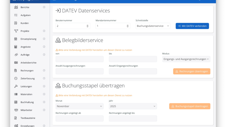Open Textbausteine in the sidebar
Viewport: 226px width, 127px height.
[28, 118]
